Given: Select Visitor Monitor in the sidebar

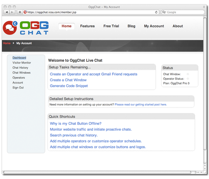Looking at the screenshot, I should (x=22, y=63).
